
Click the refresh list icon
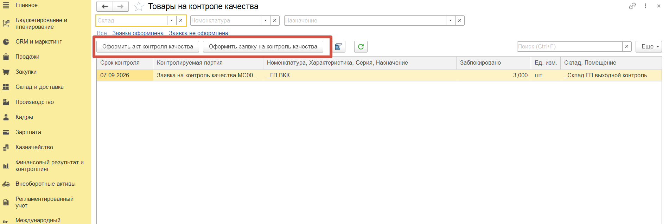[361, 47]
